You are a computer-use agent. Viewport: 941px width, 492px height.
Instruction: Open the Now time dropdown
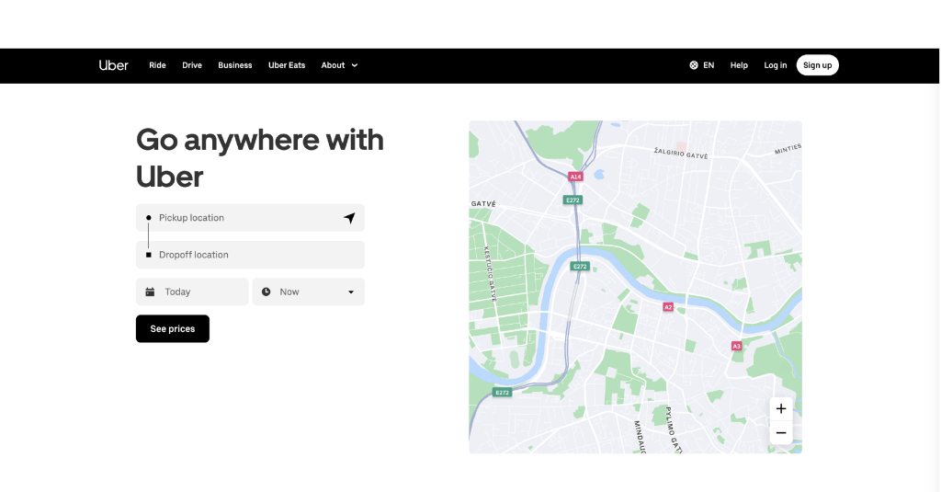tap(309, 292)
